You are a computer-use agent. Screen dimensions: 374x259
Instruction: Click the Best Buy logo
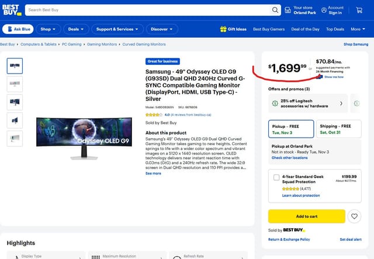(12, 10)
